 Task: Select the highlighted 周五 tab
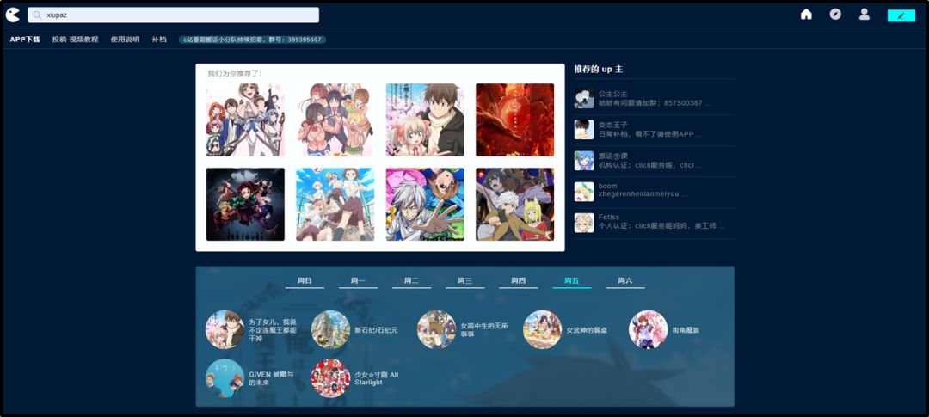click(572, 281)
